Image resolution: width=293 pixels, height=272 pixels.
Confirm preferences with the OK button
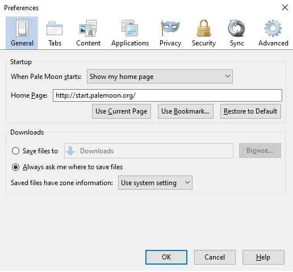[x=166, y=257]
